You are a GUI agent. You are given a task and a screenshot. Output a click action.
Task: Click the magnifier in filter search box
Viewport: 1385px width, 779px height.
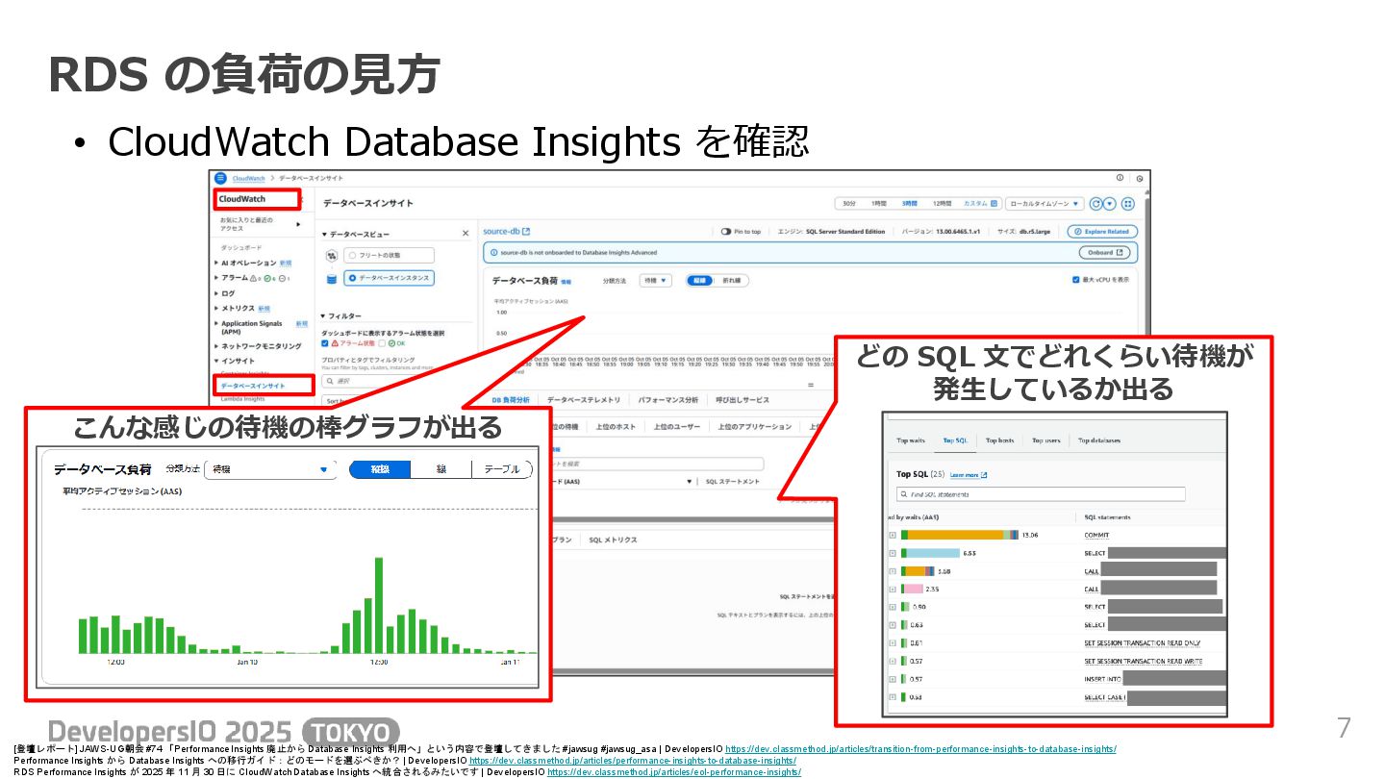pyautogui.click(x=329, y=381)
